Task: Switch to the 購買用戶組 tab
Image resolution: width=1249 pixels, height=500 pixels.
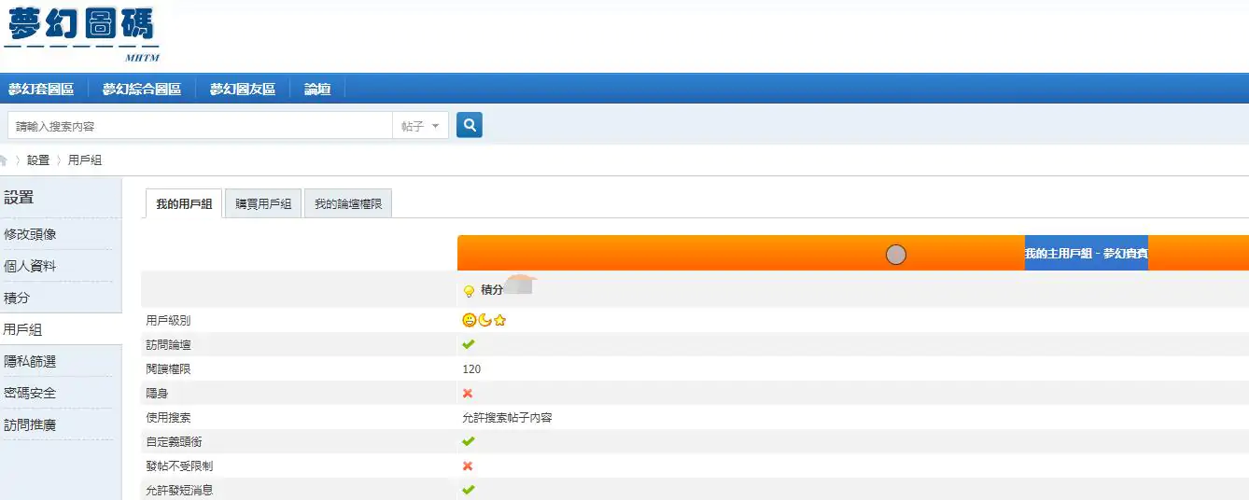Action: (263, 203)
